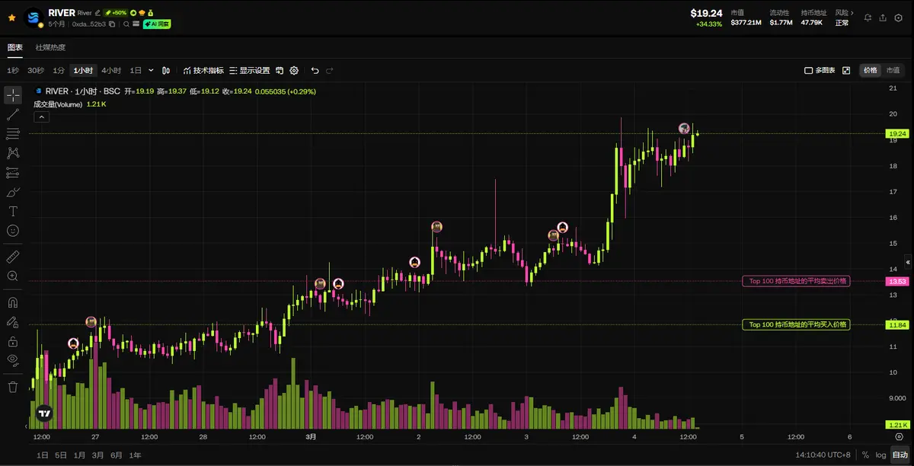Set the date range to 1月
Screen dimensions: 914x466
[79, 455]
